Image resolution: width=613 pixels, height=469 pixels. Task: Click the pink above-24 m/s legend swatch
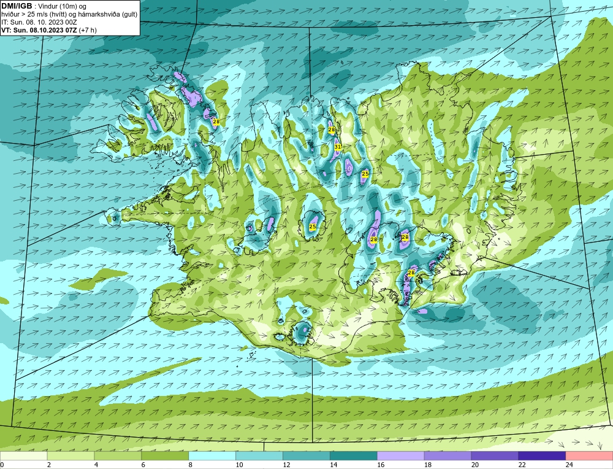point(589,456)
